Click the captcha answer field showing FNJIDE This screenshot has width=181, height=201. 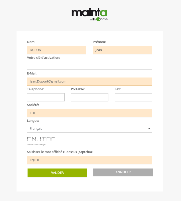click(89, 160)
